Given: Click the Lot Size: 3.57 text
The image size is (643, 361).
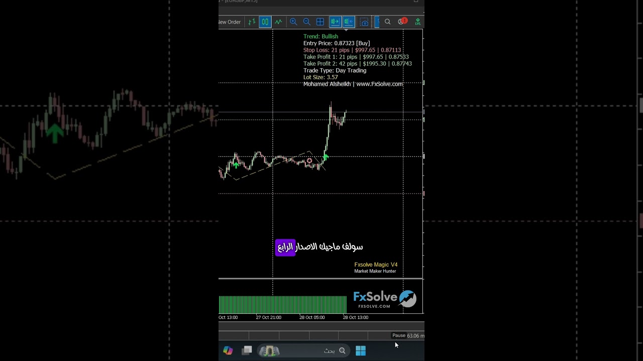Looking at the screenshot, I should point(320,77).
